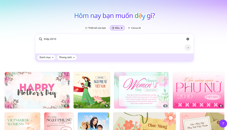Open the 'Ngày Phụ Nữ Việt Nam' áo dài template
This screenshot has width=227, height=130.
pyautogui.click(x=92, y=90)
